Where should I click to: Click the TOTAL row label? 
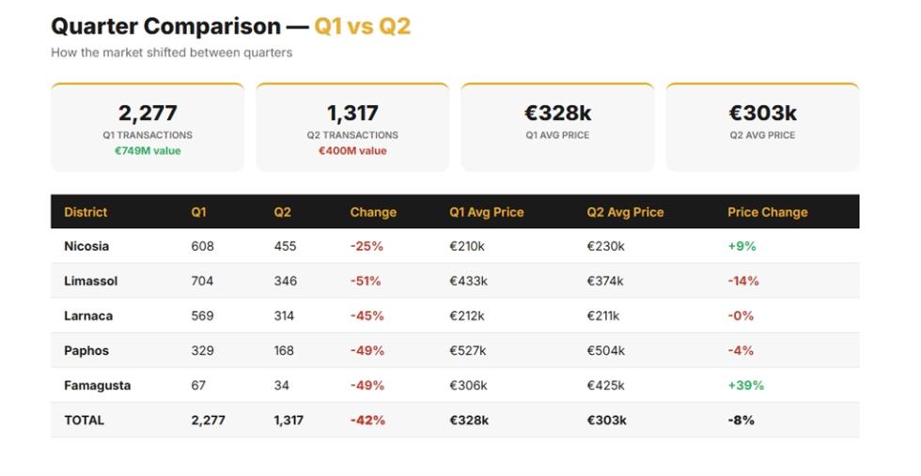84,421
